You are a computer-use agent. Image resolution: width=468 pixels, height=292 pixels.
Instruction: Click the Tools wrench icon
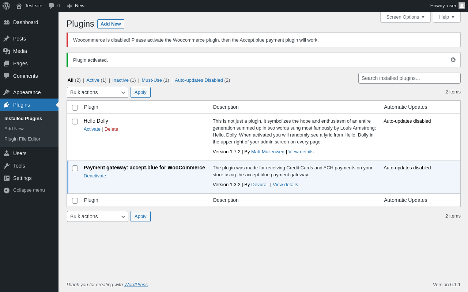[x=7, y=166]
